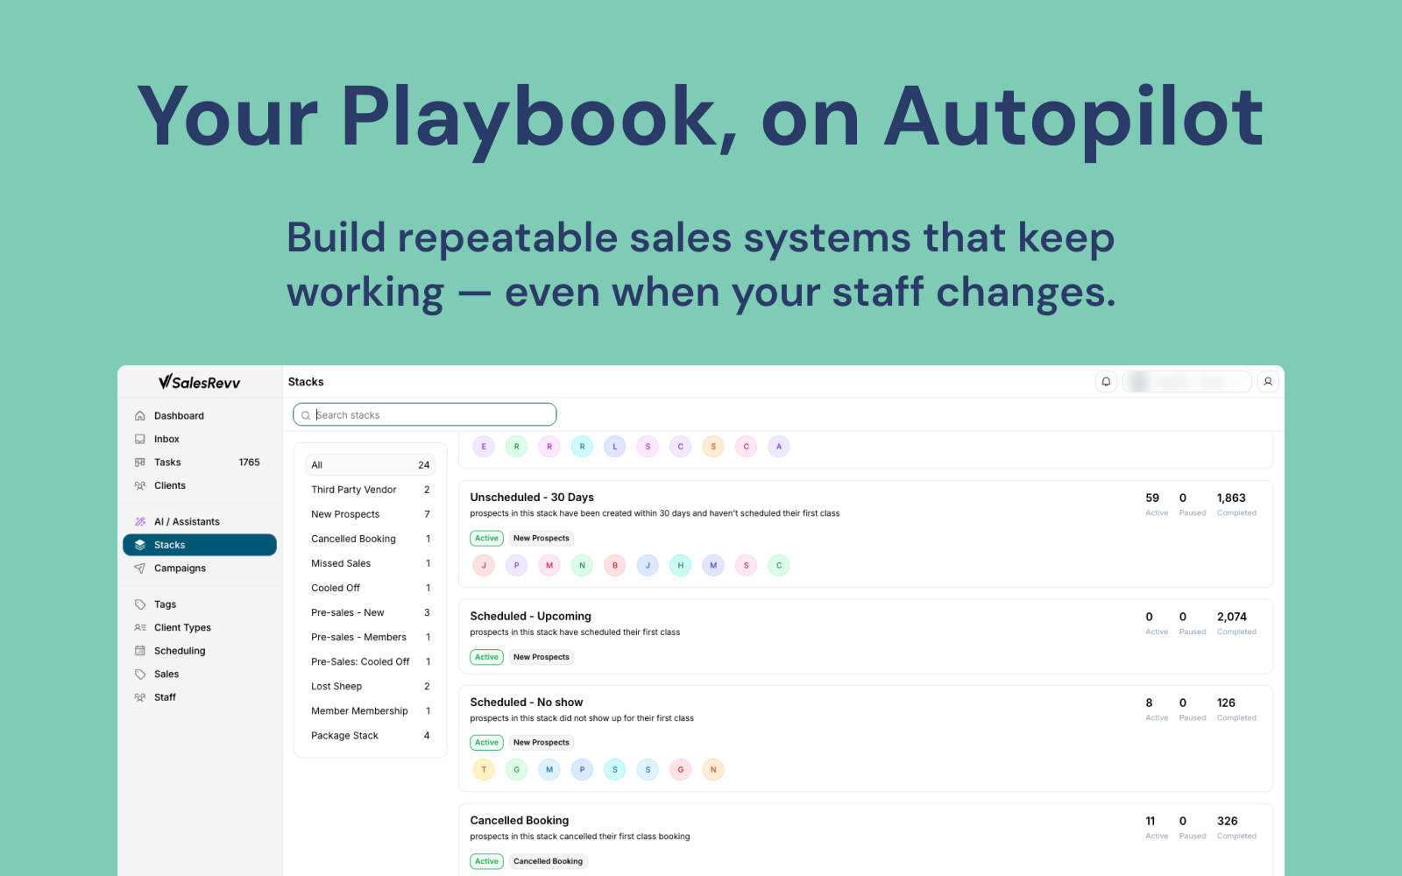Click the SalesRevv logo
The width and height of the screenshot is (1402, 876).
tap(200, 382)
